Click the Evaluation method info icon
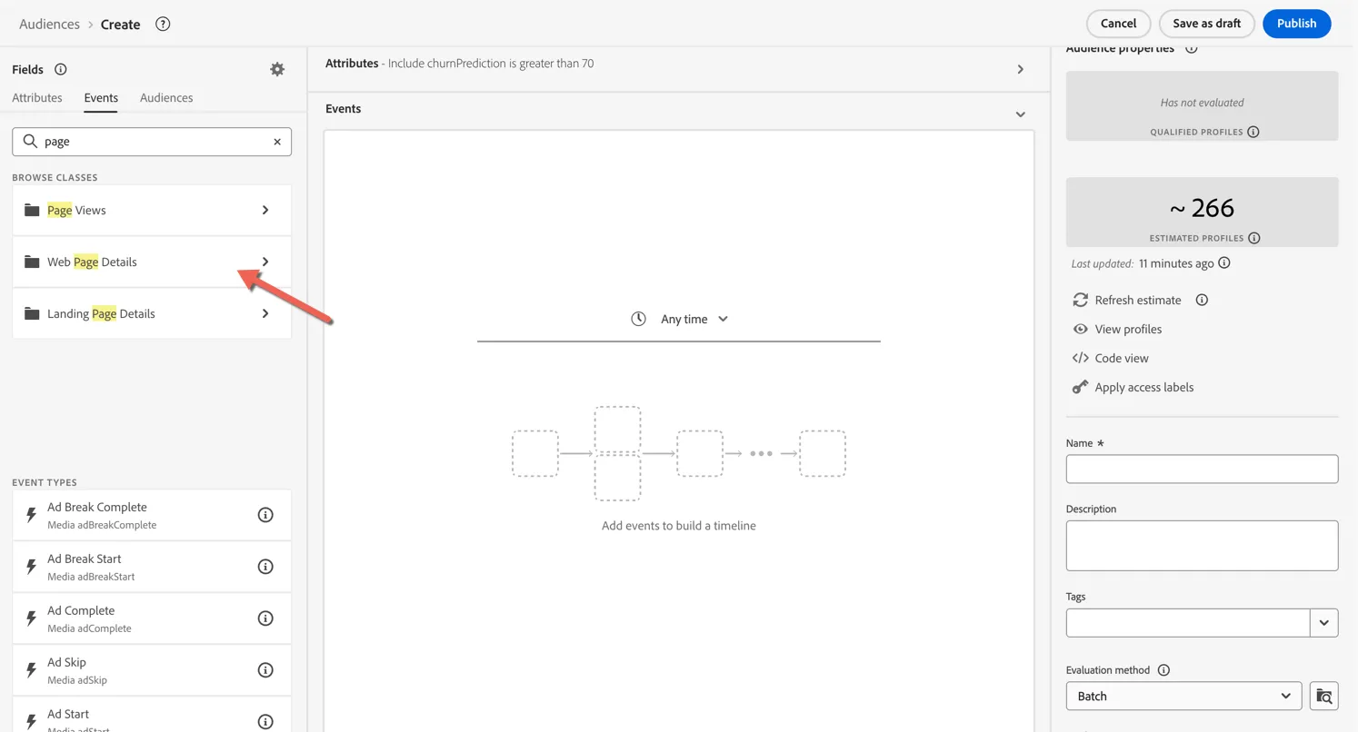1358x732 pixels. point(1163,670)
